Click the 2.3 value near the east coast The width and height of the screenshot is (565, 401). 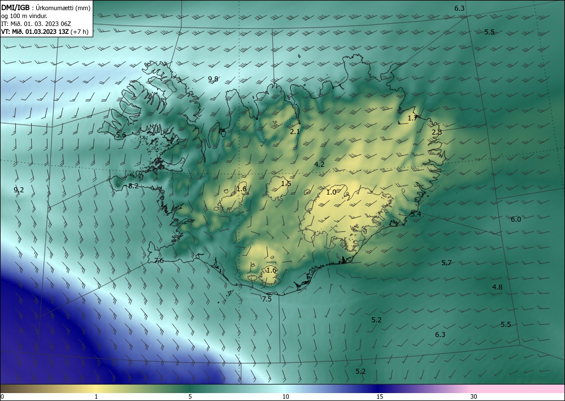(x=437, y=132)
